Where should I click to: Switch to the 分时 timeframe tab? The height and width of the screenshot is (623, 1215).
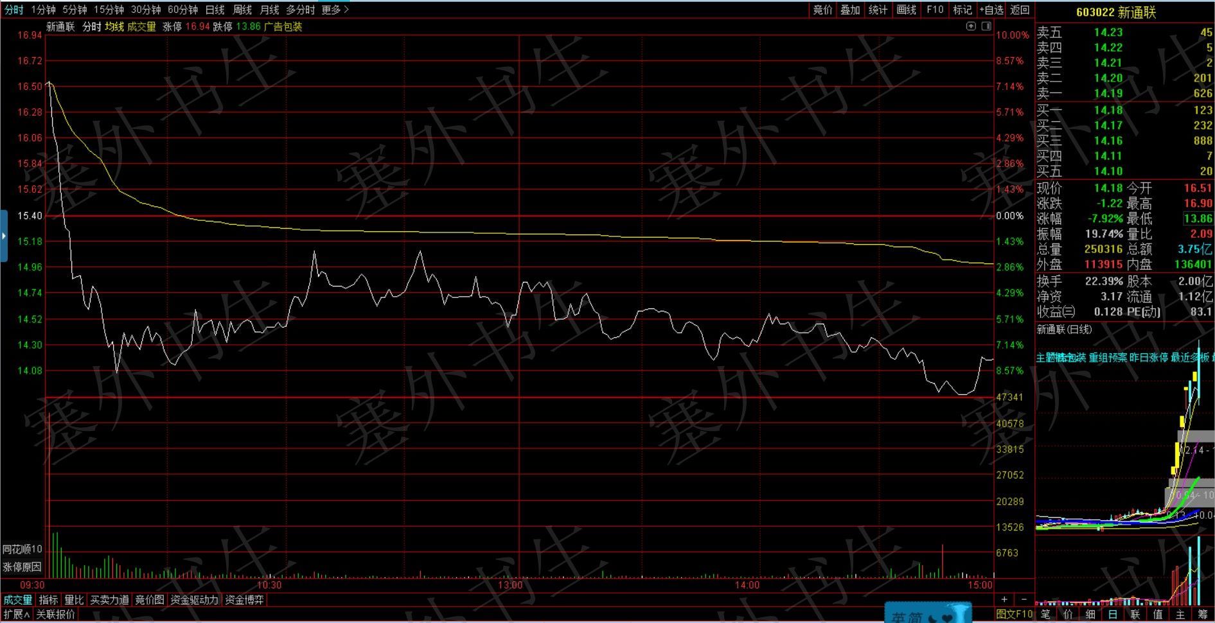pyautogui.click(x=14, y=10)
